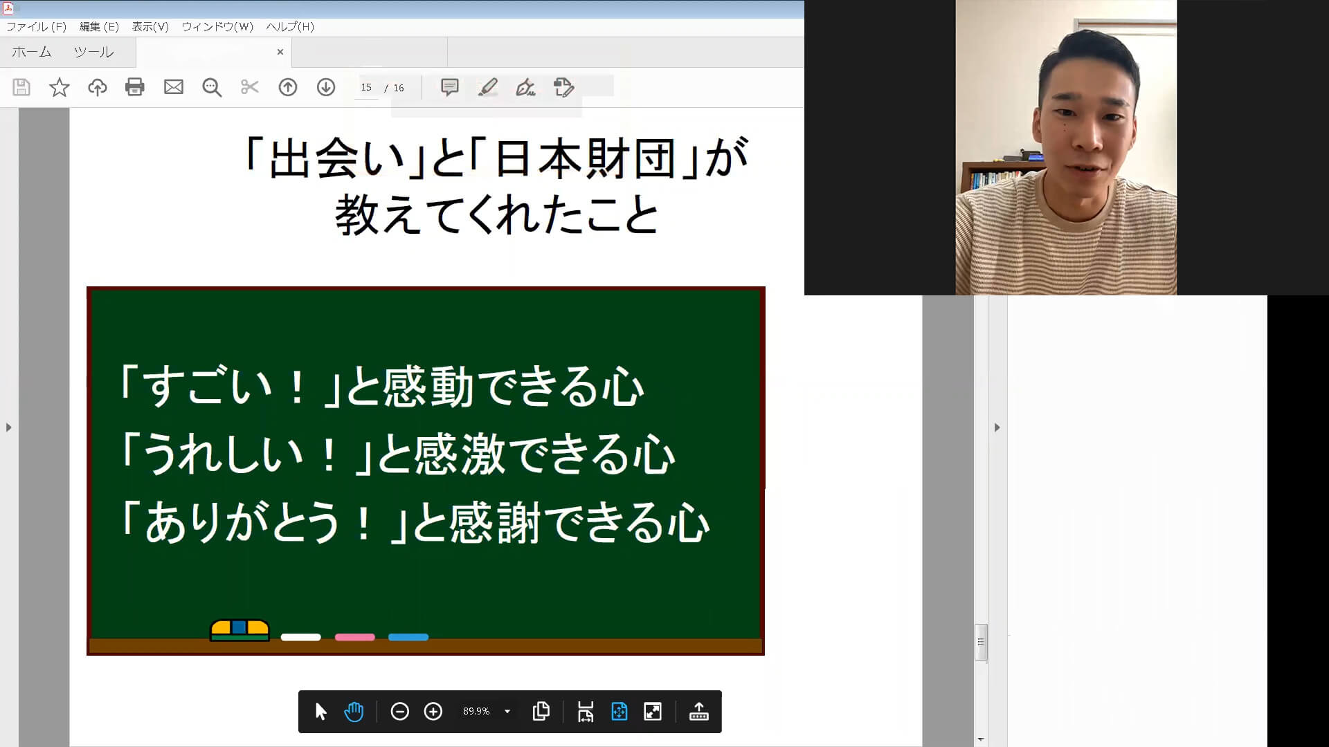Open the find magnifier tool
1329x747 pixels.
pyautogui.click(x=211, y=87)
